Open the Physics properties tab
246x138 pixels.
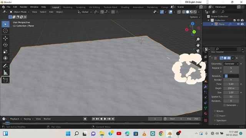tap(206, 98)
